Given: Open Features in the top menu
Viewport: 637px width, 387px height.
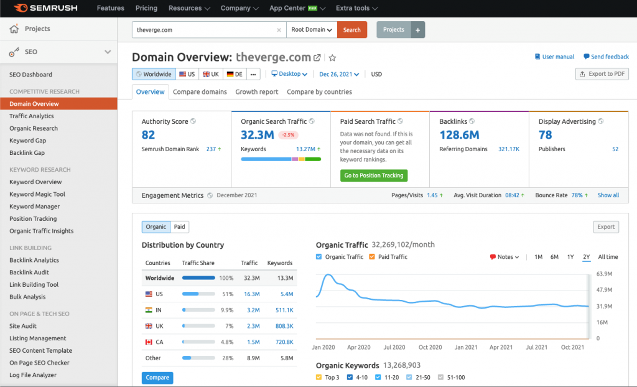Looking at the screenshot, I should 111,8.
